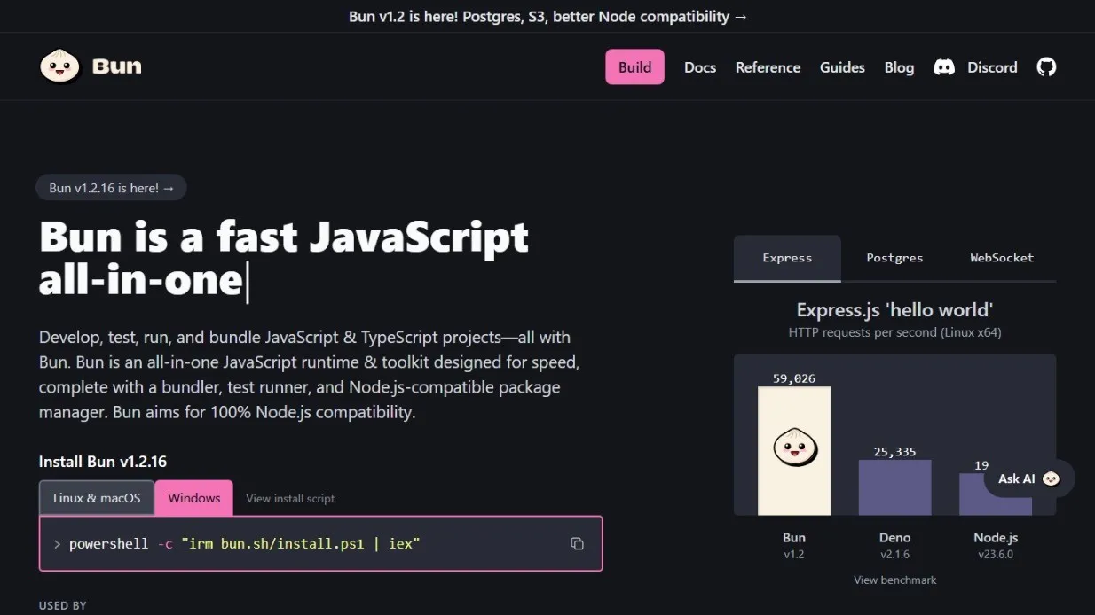Click the Node.js benchmark bar
The width and height of the screenshot is (1095, 615).
pyautogui.click(x=995, y=494)
